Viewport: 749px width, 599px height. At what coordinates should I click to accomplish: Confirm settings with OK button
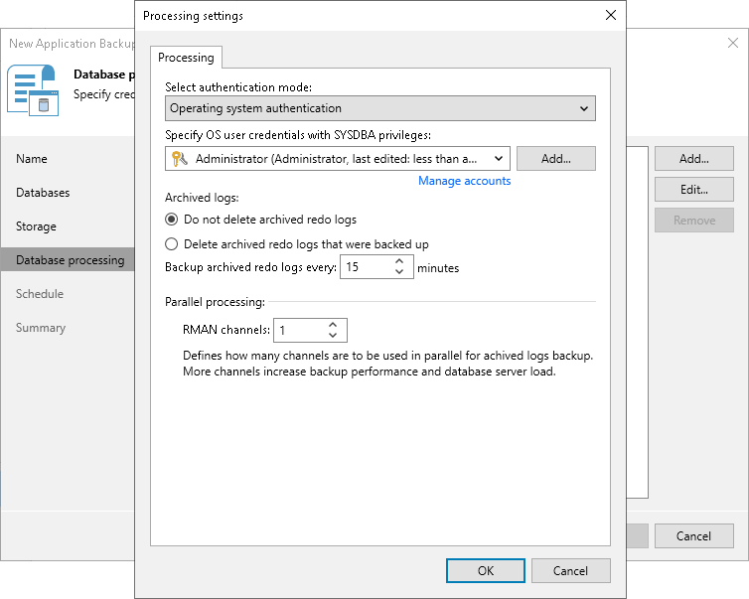tap(486, 571)
